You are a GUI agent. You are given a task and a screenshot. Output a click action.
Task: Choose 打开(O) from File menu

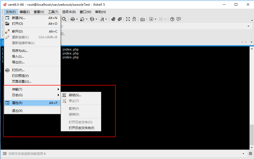32,24
